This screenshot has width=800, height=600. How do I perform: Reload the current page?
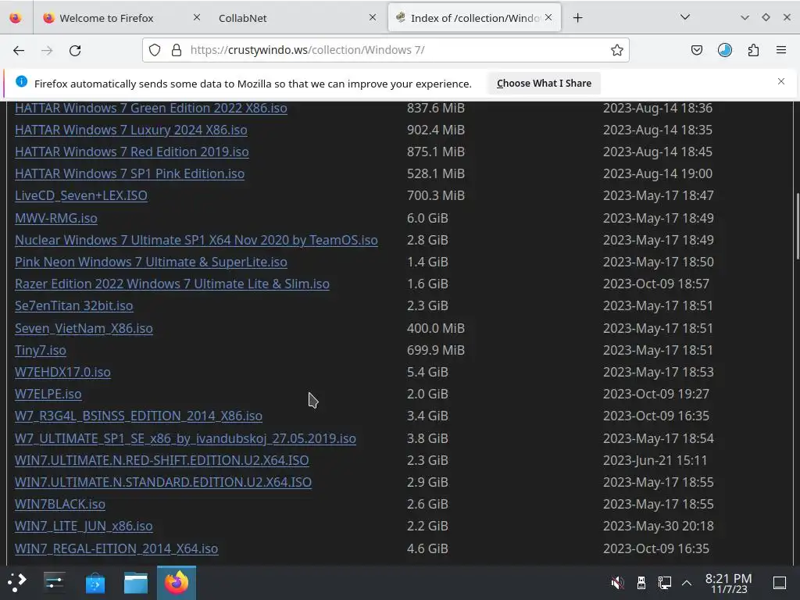[x=75, y=50]
